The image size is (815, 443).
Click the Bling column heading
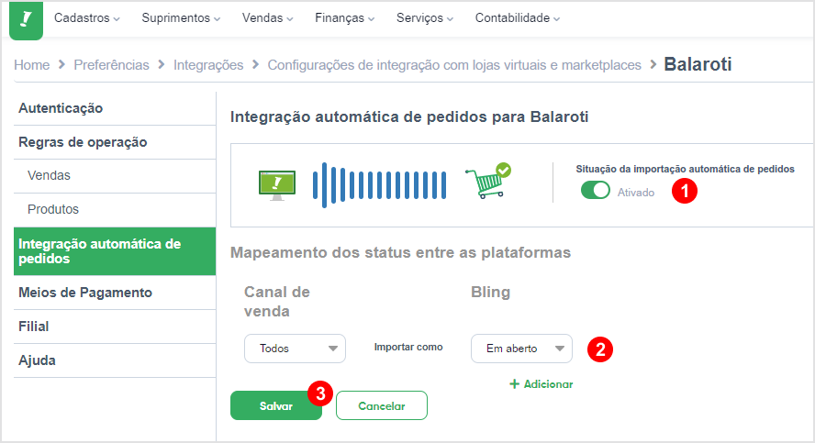coord(491,292)
